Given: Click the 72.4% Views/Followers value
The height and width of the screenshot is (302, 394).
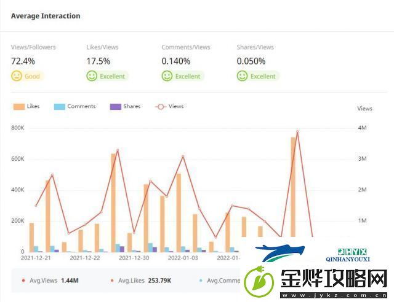Looking at the screenshot, I should (23, 61).
